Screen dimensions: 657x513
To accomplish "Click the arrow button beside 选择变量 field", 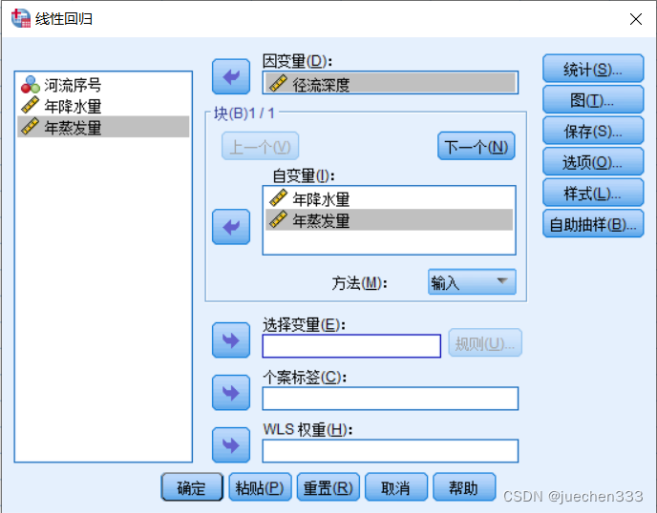I will (231, 339).
